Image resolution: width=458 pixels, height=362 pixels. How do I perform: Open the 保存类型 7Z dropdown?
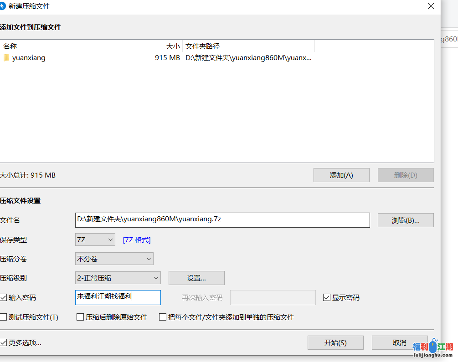(x=95, y=240)
